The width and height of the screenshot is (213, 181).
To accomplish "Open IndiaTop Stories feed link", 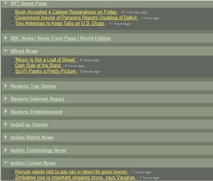I will (29, 125).
